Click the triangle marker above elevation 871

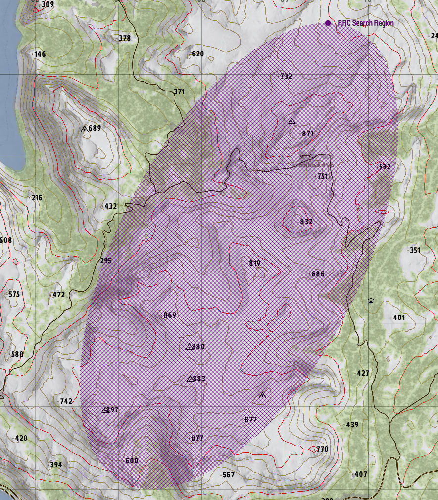[292, 121]
